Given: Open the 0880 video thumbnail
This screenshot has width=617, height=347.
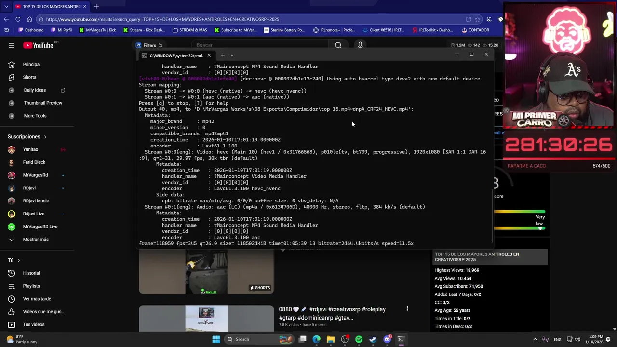Looking at the screenshot, I should pyautogui.click(x=206, y=319).
